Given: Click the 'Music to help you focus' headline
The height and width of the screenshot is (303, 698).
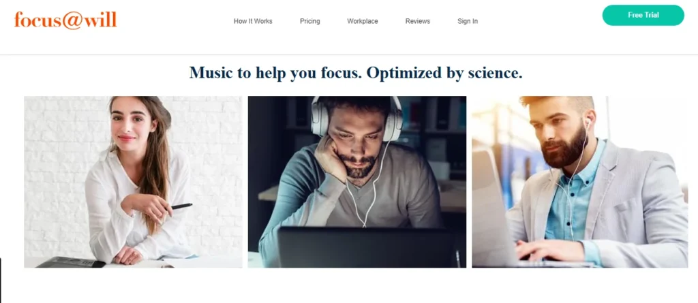Looking at the screenshot, I should click(356, 73).
